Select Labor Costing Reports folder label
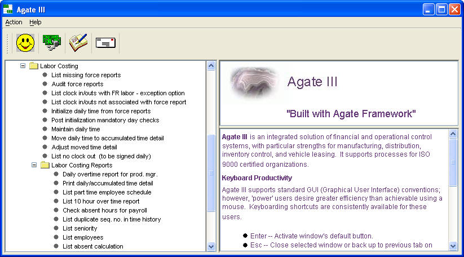464x257 pixels. [x=82, y=165]
